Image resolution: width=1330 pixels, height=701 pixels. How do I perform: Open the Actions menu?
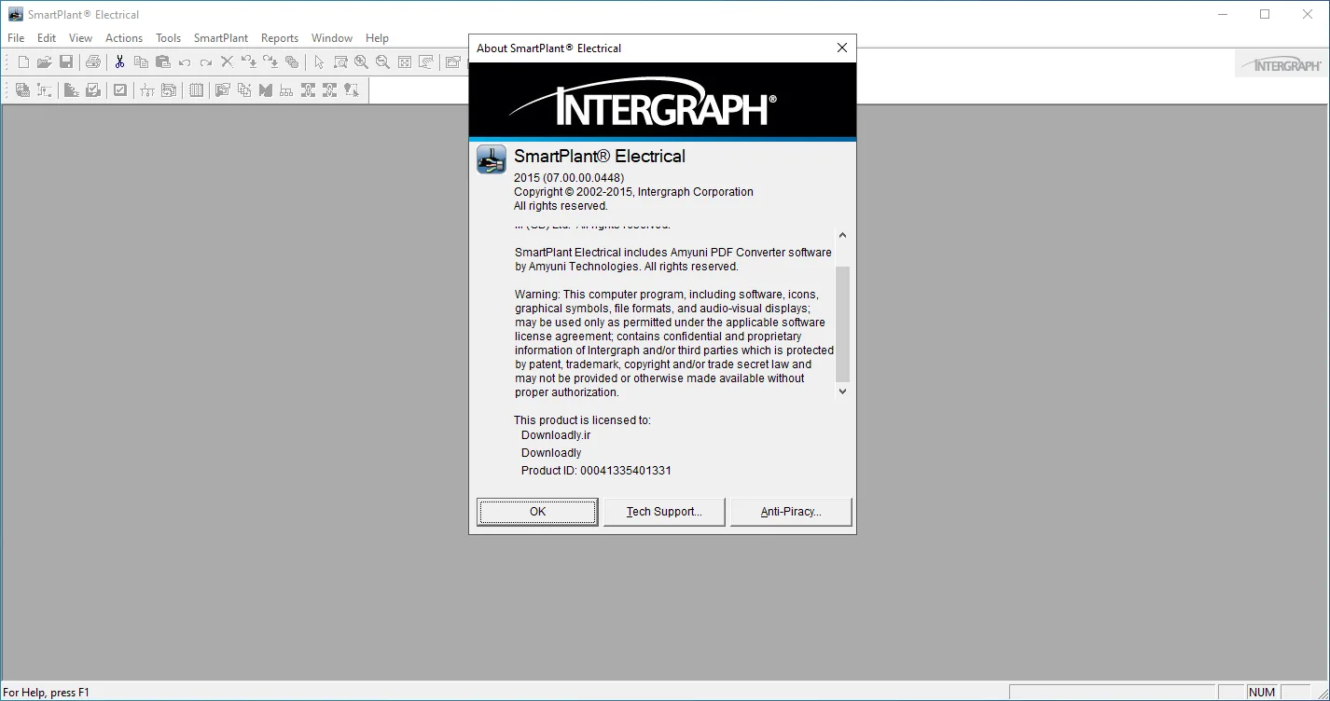(x=124, y=38)
